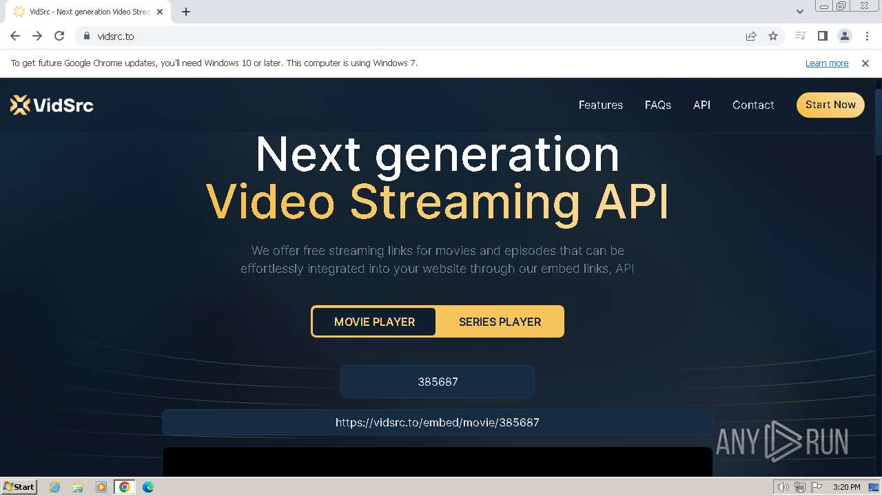Click the network tray icon
This screenshot has width=882, height=496.
click(800, 487)
